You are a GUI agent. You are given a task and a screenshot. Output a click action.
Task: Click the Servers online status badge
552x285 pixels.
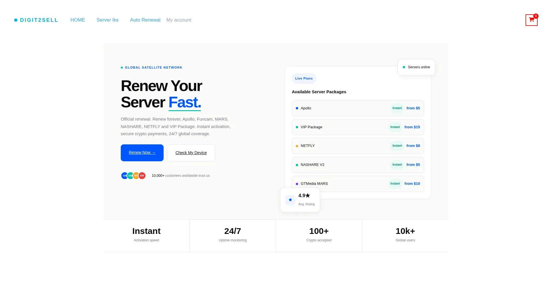416,67
